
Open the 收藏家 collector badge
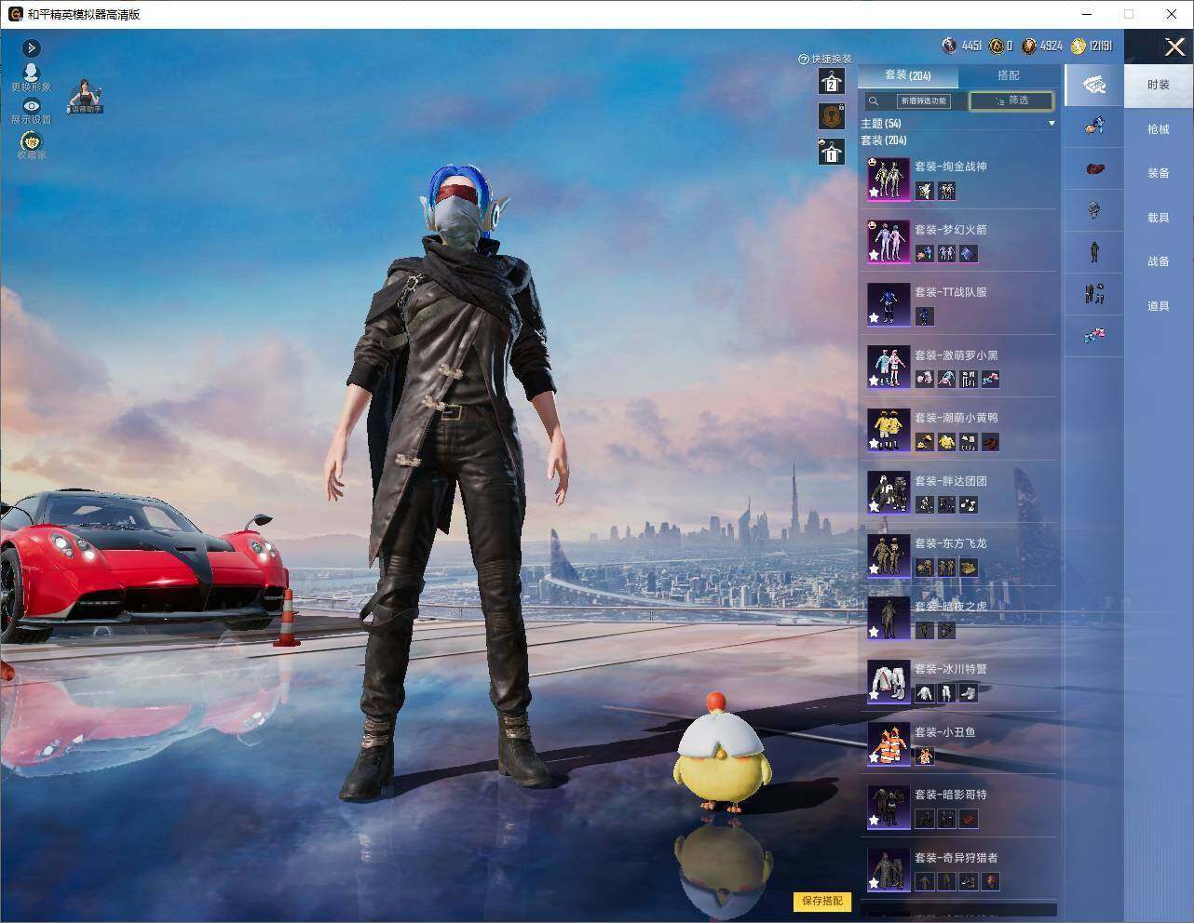[32, 141]
